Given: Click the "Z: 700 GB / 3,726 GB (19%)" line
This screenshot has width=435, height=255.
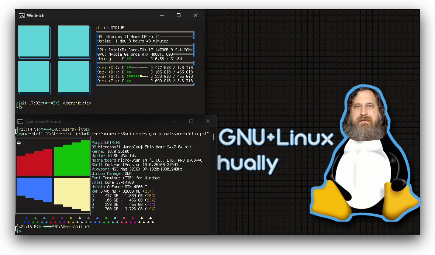Looking at the screenshot, I should (124, 209).
